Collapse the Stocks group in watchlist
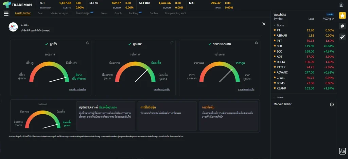The image size is (348, 159). (275, 25)
